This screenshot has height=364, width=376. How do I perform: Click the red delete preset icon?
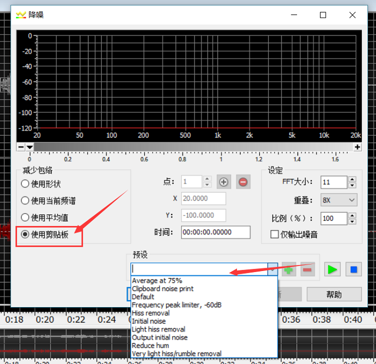307,269
